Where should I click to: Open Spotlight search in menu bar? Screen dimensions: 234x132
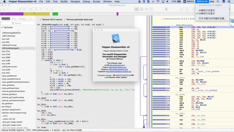point(218,1)
